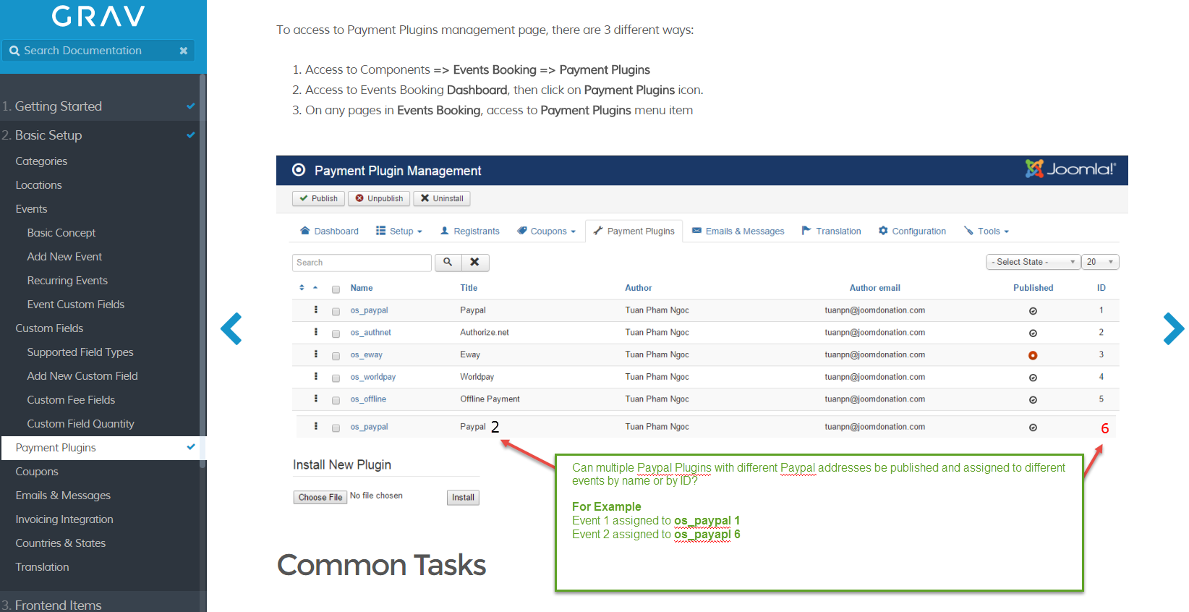Click the ordering sort arrows in table header
The height and width of the screenshot is (612, 1189).
(x=302, y=288)
